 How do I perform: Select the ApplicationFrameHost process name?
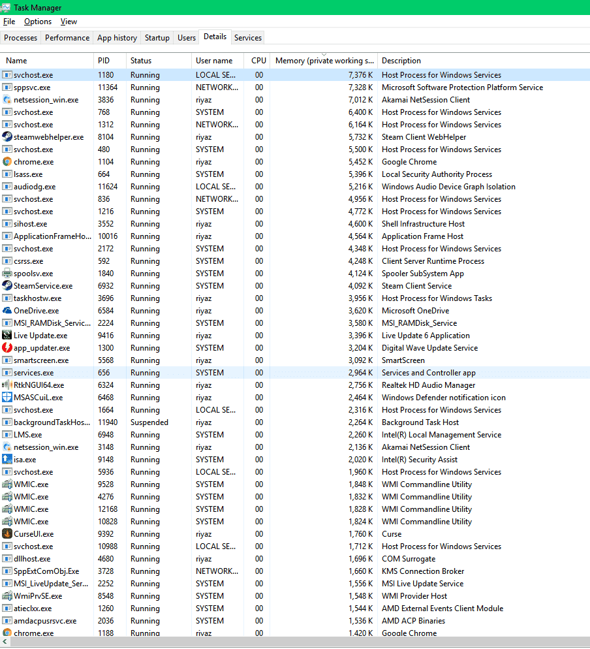pos(53,236)
